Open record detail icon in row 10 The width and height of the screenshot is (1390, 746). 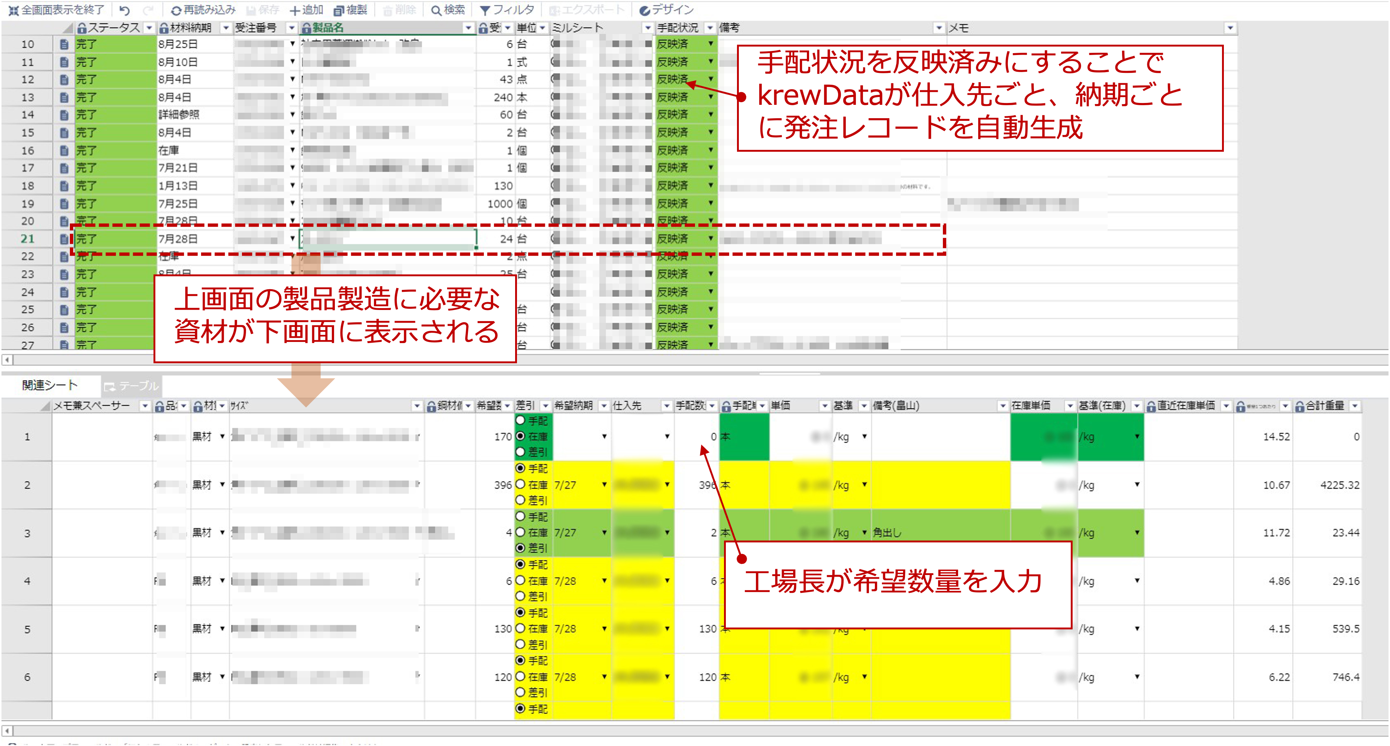pos(64,44)
